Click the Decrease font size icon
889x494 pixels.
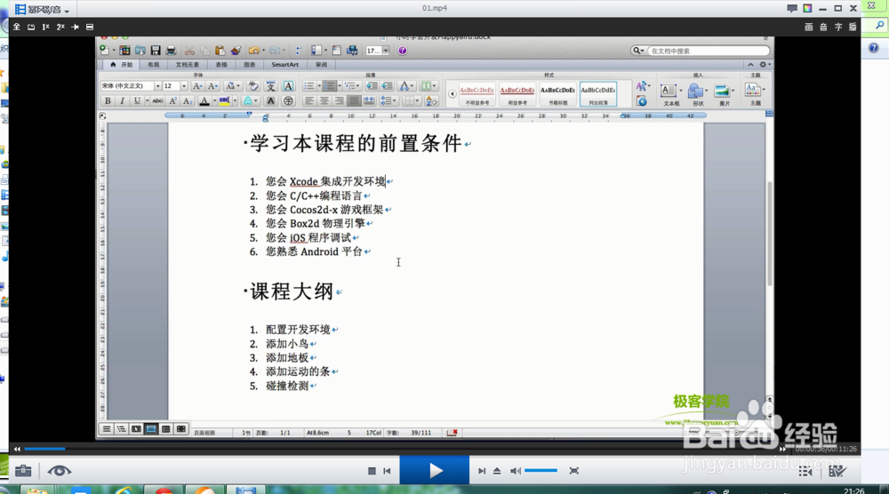(x=212, y=86)
